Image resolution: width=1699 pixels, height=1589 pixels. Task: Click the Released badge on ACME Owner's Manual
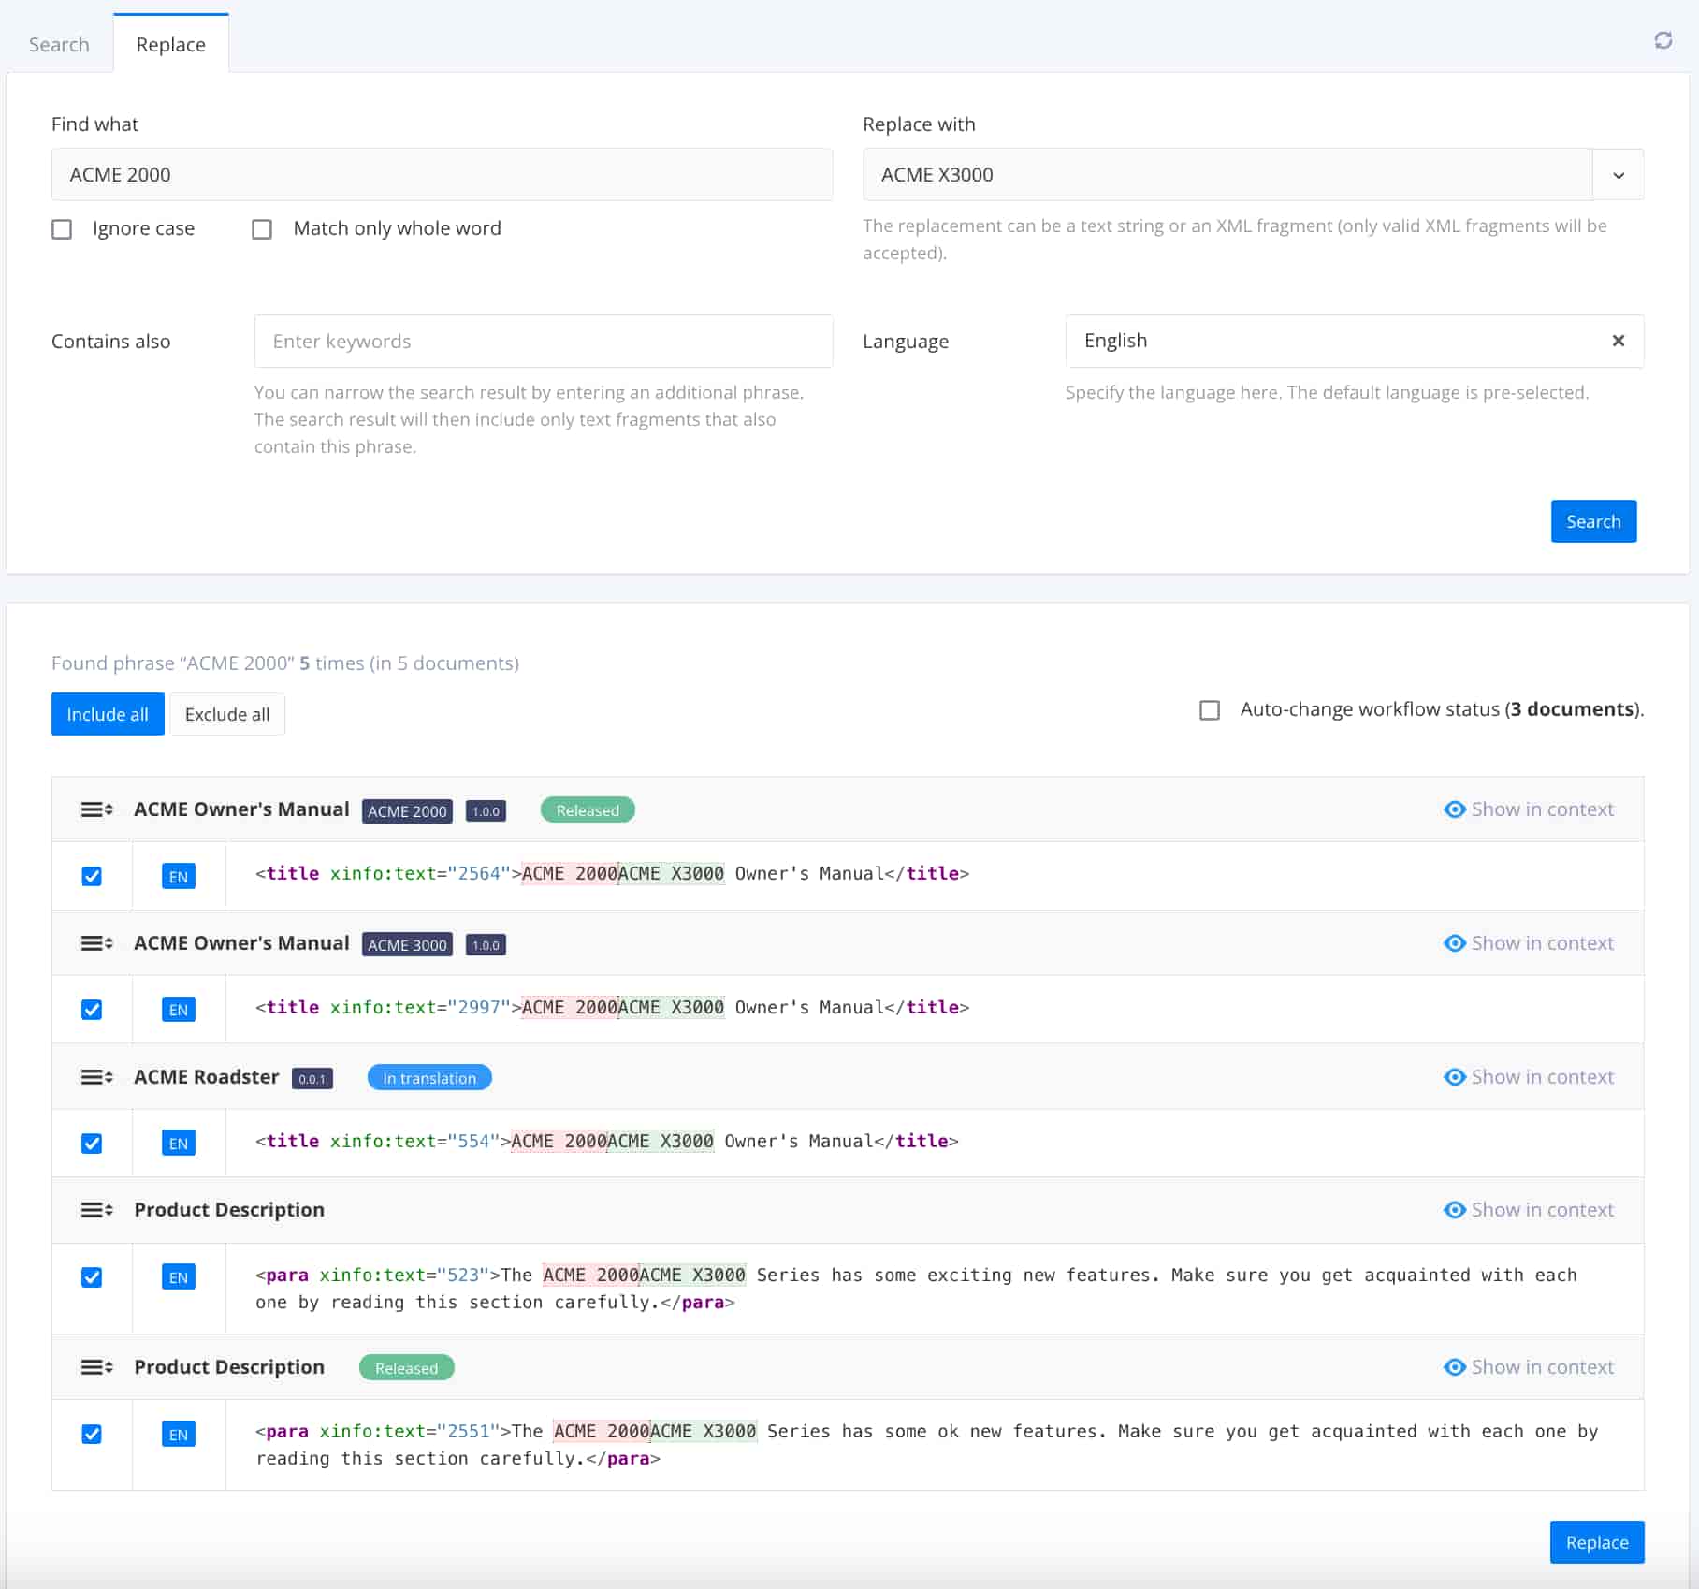click(x=588, y=810)
